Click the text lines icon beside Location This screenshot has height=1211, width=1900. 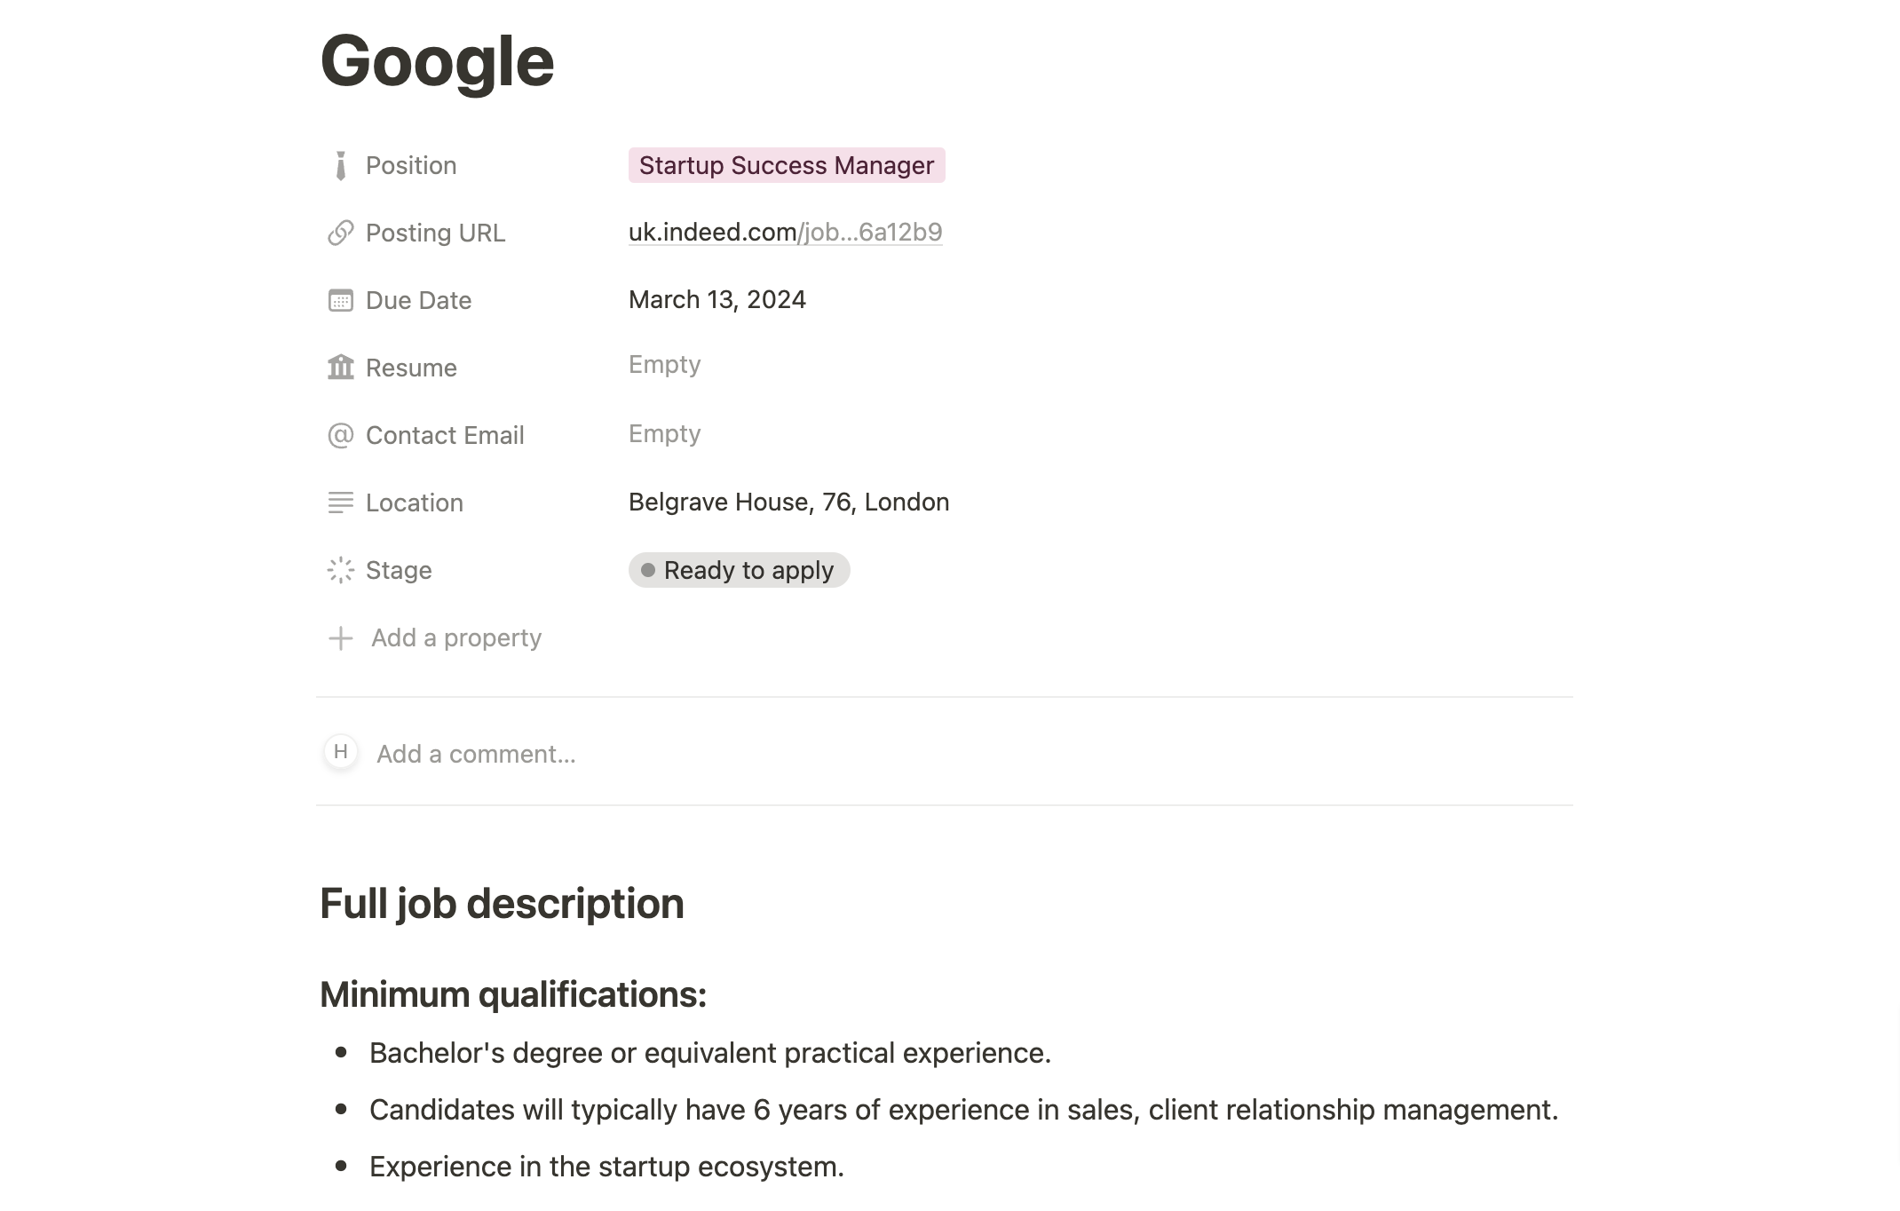pos(341,503)
